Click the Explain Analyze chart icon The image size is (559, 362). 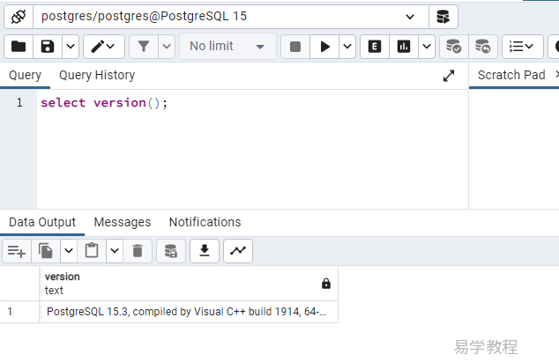404,47
